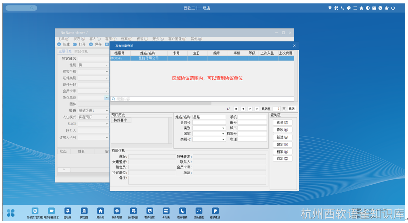Click the 档案(D) button
408x223 pixels.
click(282, 152)
